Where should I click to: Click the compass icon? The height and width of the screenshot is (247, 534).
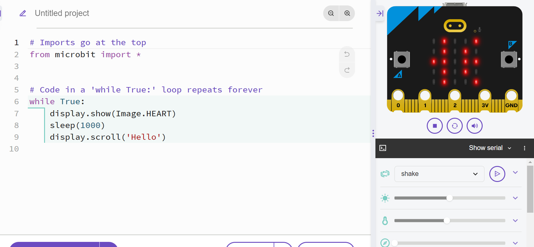tap(385, 243)
